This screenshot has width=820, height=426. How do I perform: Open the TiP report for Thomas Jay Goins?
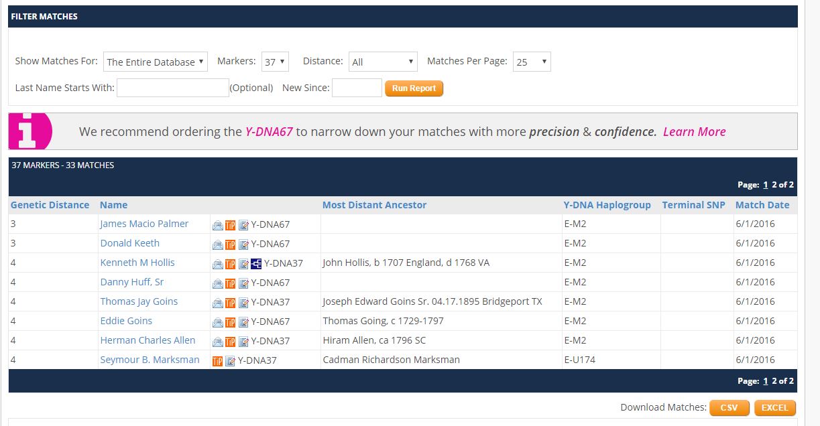tap(230, 303)
